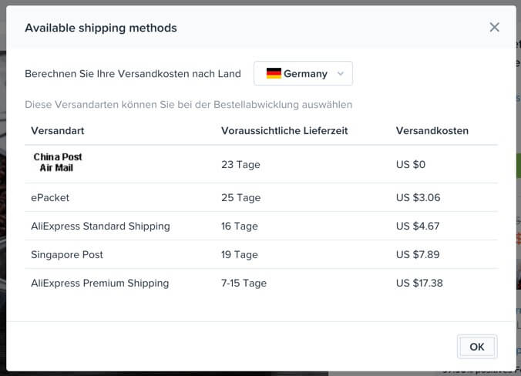This screenshot has height=376, width=521.
Task: Click the US $0 shipping cost
Action: coord(411,164)
